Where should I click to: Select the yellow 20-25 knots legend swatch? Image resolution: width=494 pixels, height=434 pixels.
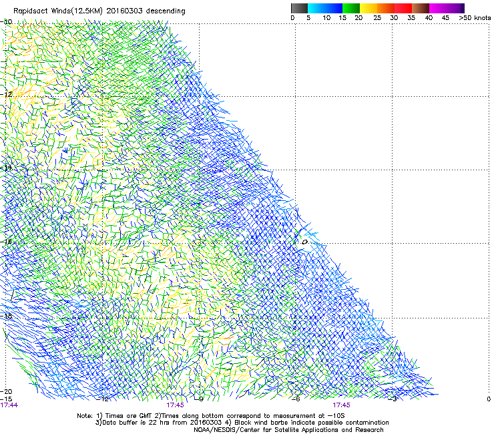point(368,8)
